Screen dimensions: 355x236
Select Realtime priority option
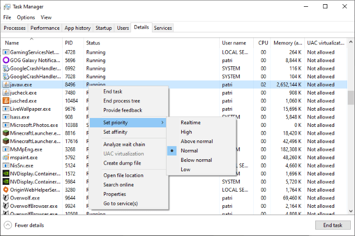point(191,123)
